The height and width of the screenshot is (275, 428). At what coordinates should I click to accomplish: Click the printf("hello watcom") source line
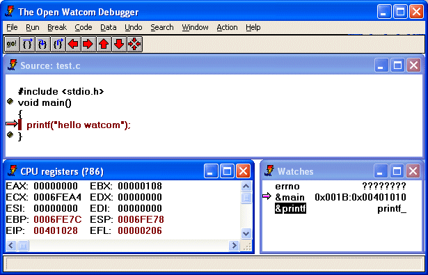(79, 125)
